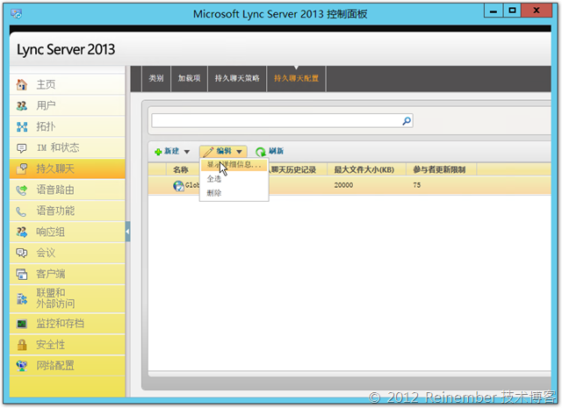Click the 持久聊天 sidebar icon
The width and height of the screenshot is (562, 408).
click(x=21, y=168)
